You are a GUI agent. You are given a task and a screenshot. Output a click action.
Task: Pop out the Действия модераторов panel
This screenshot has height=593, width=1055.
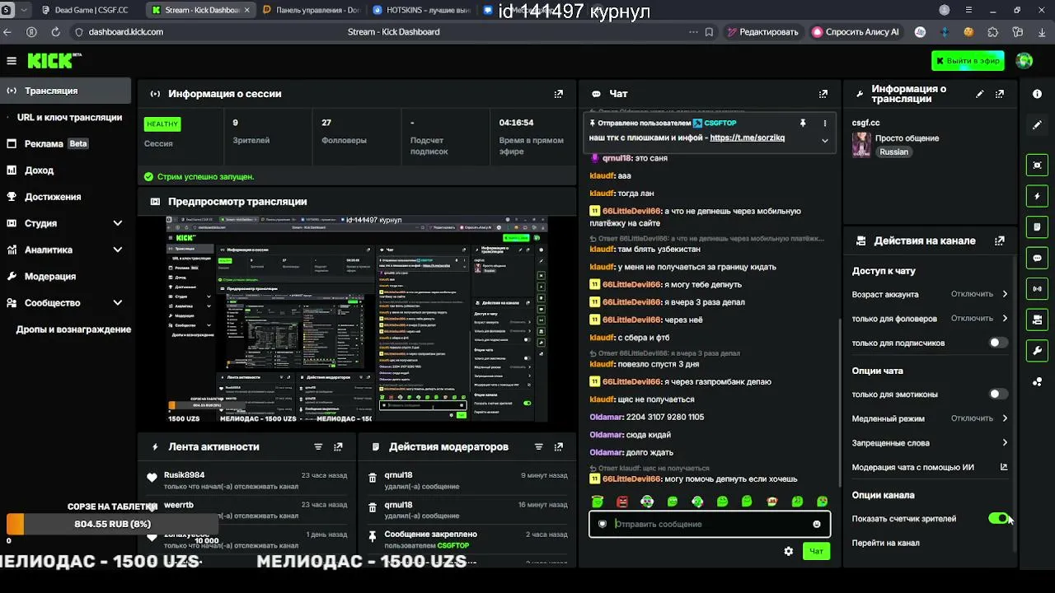pyautogui.click(x=559, y=446)
